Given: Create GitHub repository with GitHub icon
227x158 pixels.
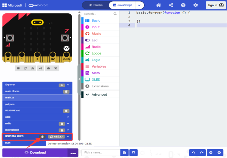Looking at the screenshot, I should pos(133,152).
